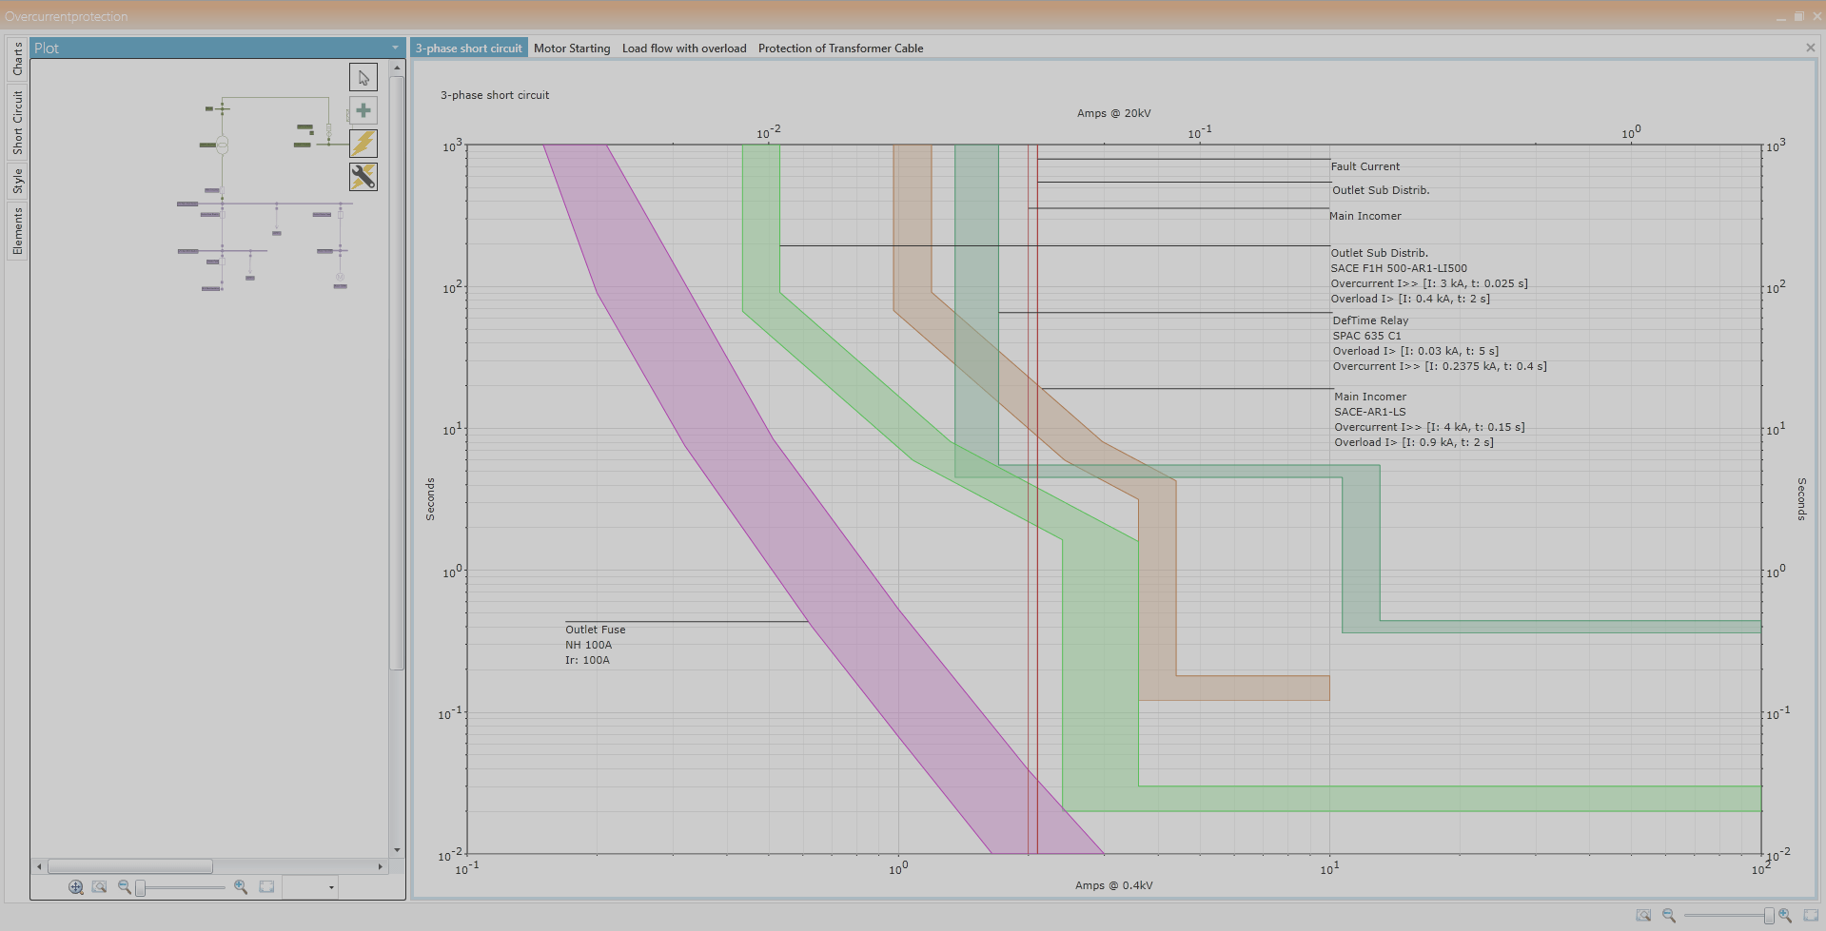Open the Style side tab
Image resolution: width=1826 pixels, height=931 pixels.
(x=17, y=181)
